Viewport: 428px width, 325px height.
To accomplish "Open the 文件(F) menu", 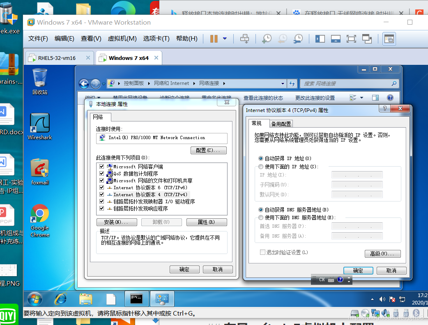I will point(38,39).
